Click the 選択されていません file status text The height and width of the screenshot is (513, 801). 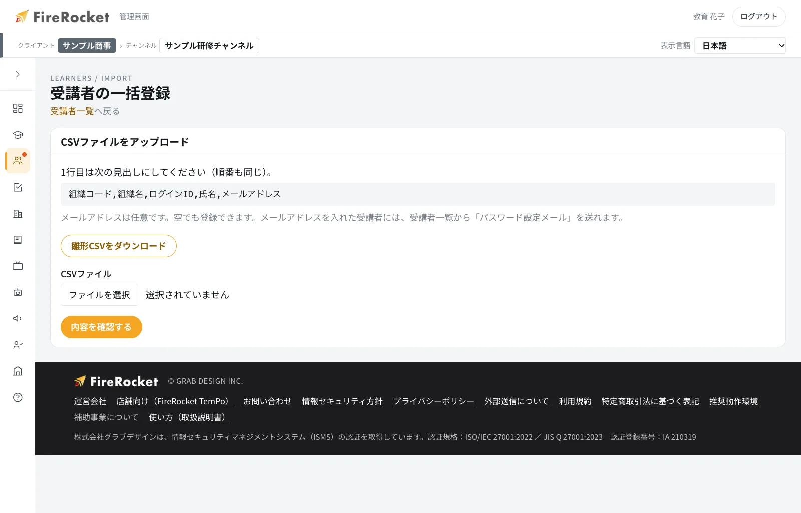(187, 295)
